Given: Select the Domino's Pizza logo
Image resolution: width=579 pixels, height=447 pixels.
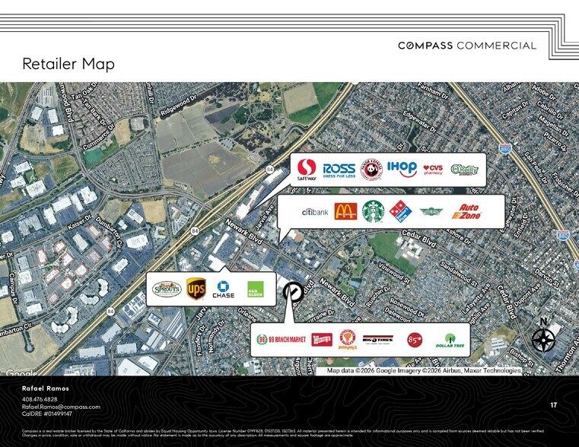Looking at the screenshot, I should (x=399, y=212).
